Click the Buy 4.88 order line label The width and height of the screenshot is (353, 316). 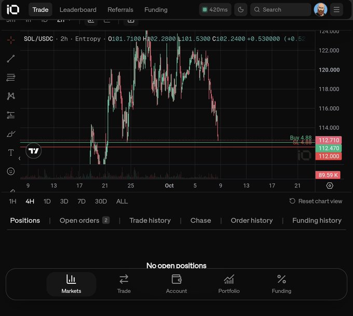[301, 138]
